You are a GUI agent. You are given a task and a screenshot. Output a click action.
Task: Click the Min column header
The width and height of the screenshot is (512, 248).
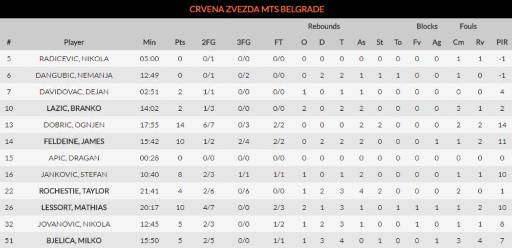pyautogui.click(x=150, y=42)
